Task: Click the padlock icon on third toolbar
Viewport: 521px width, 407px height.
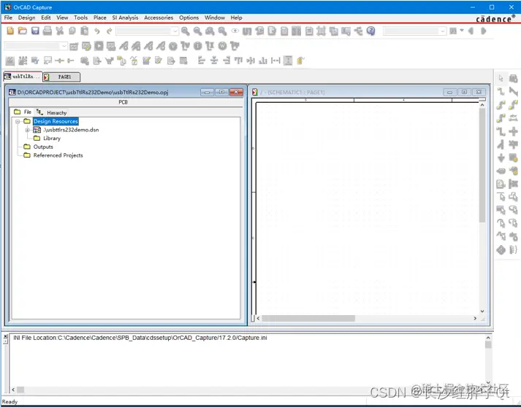Action: coord(300,61)
